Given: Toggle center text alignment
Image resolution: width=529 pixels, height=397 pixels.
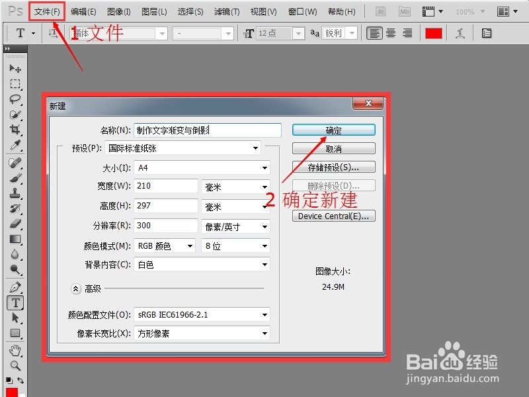Looking at the screenshot, I should (x=390, y=33).
